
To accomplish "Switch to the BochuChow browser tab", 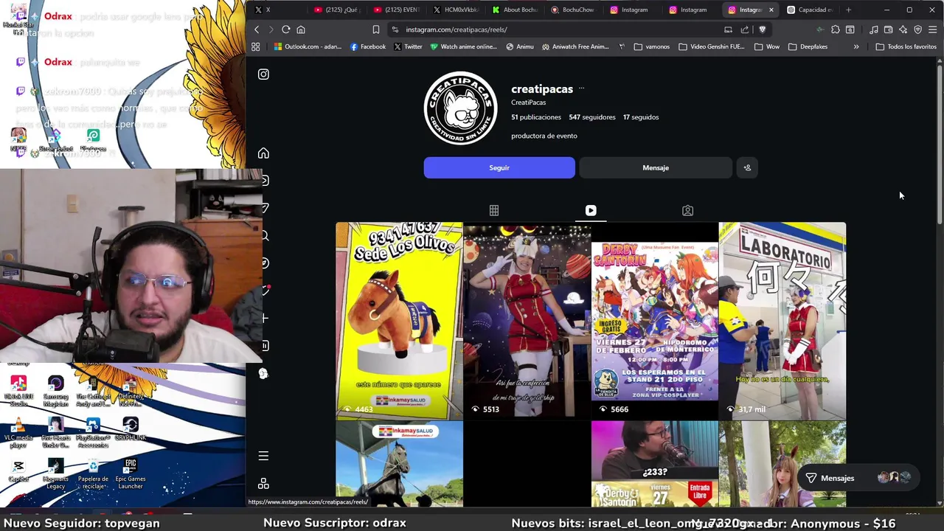I will 573,10.
